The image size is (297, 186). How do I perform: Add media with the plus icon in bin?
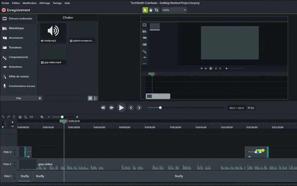coord(40,98)
